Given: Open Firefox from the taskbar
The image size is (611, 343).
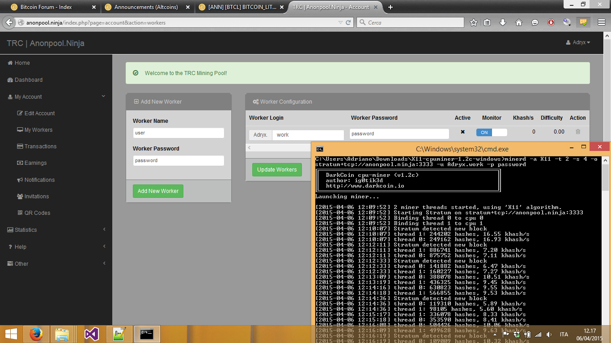Looking at the screenshot, I should (x=36, y=334).
